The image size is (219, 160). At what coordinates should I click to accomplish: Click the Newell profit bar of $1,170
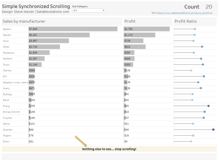(x=139, y=35)
